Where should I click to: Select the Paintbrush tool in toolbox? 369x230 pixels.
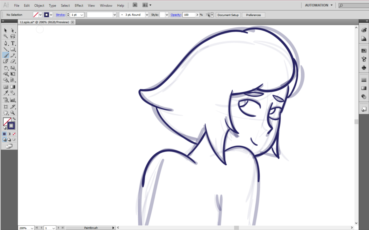pos(5,55)
